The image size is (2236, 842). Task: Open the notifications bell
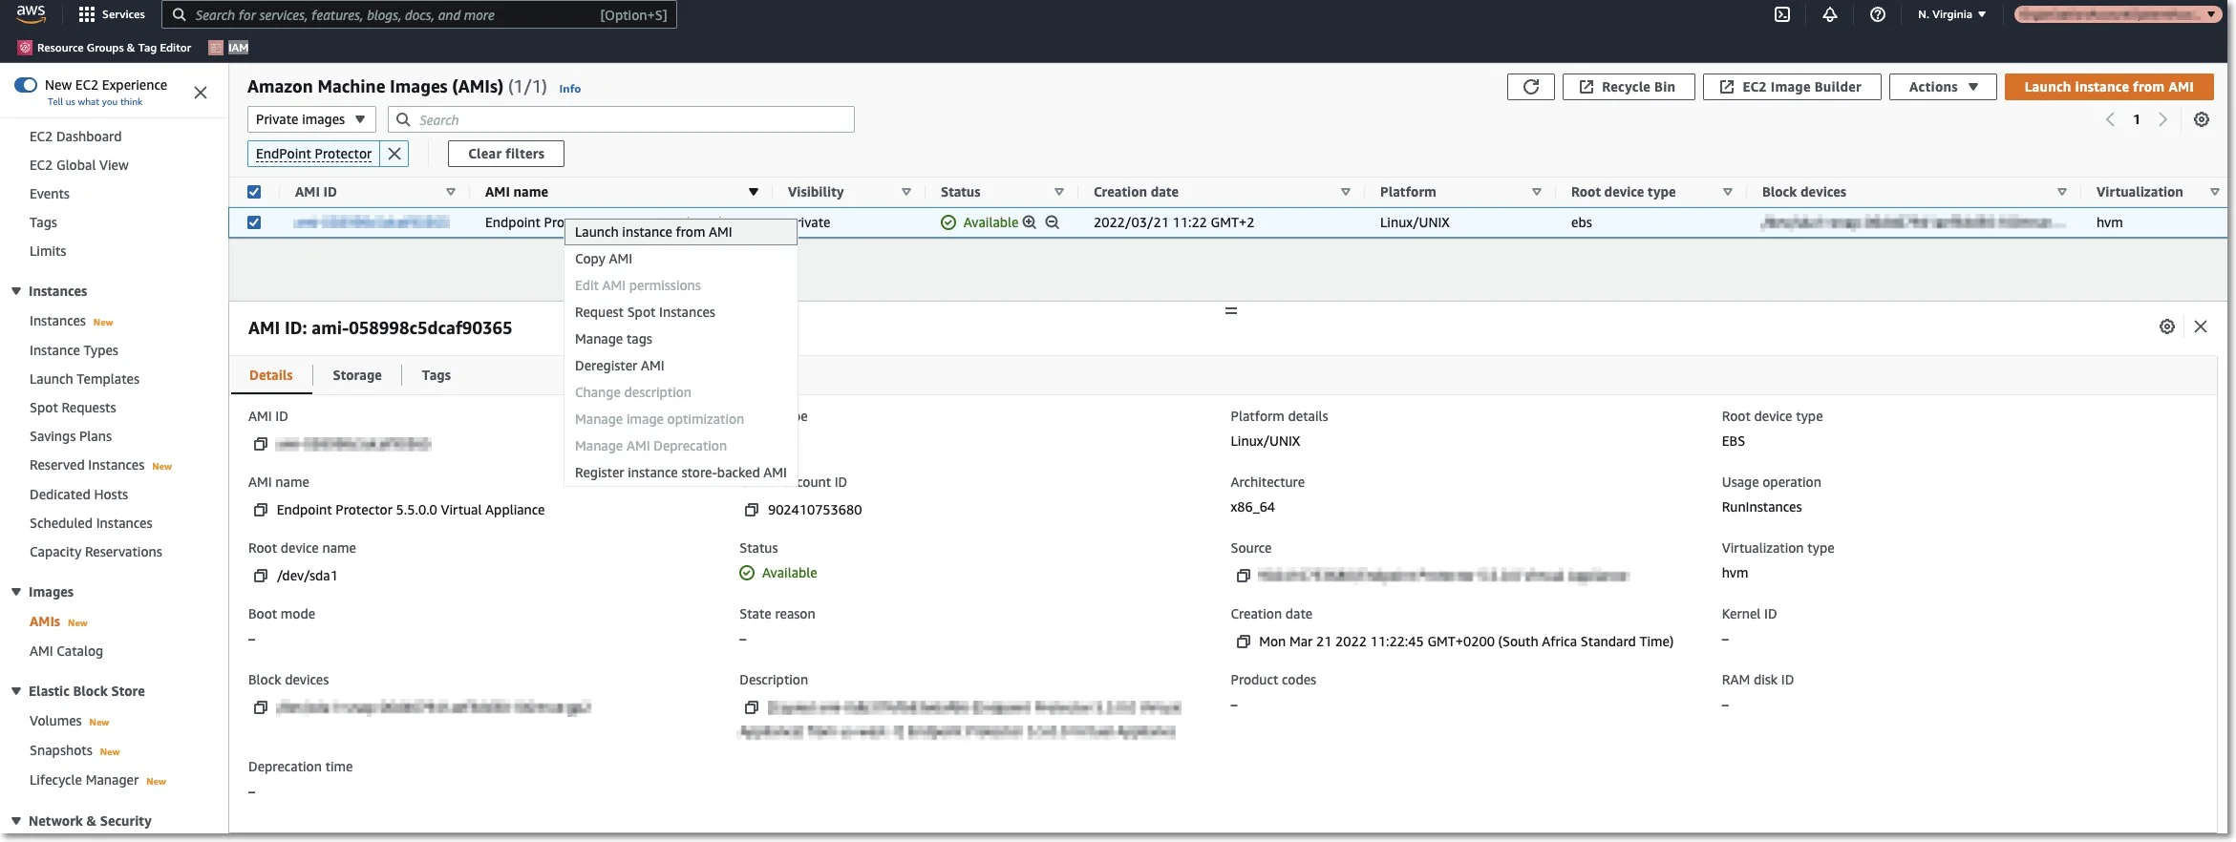[x=1830, y=14]
